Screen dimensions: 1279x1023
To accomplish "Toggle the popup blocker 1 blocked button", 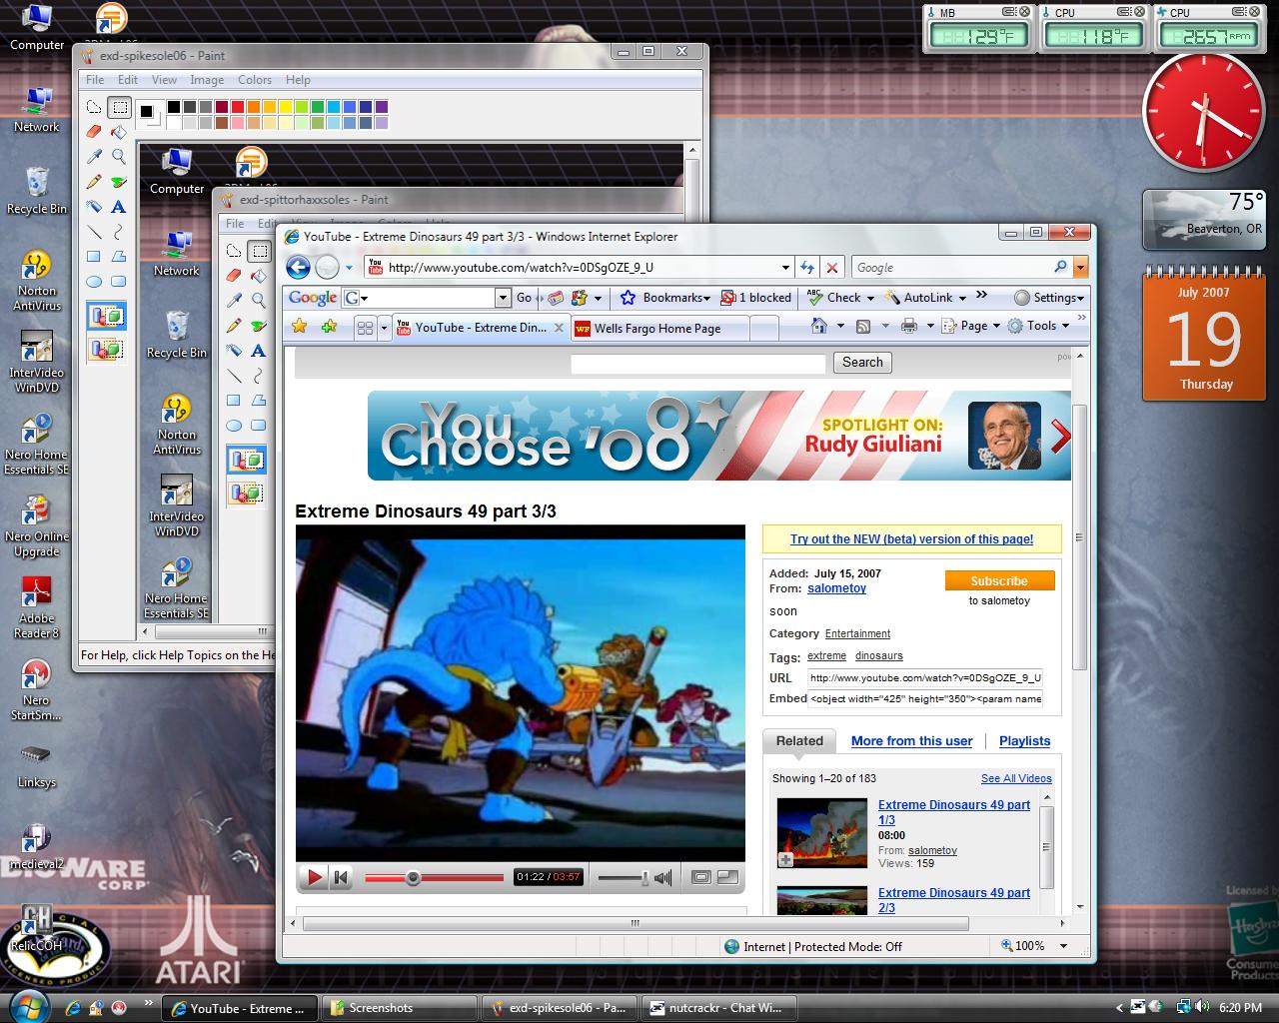I will [x=755, y=297].
